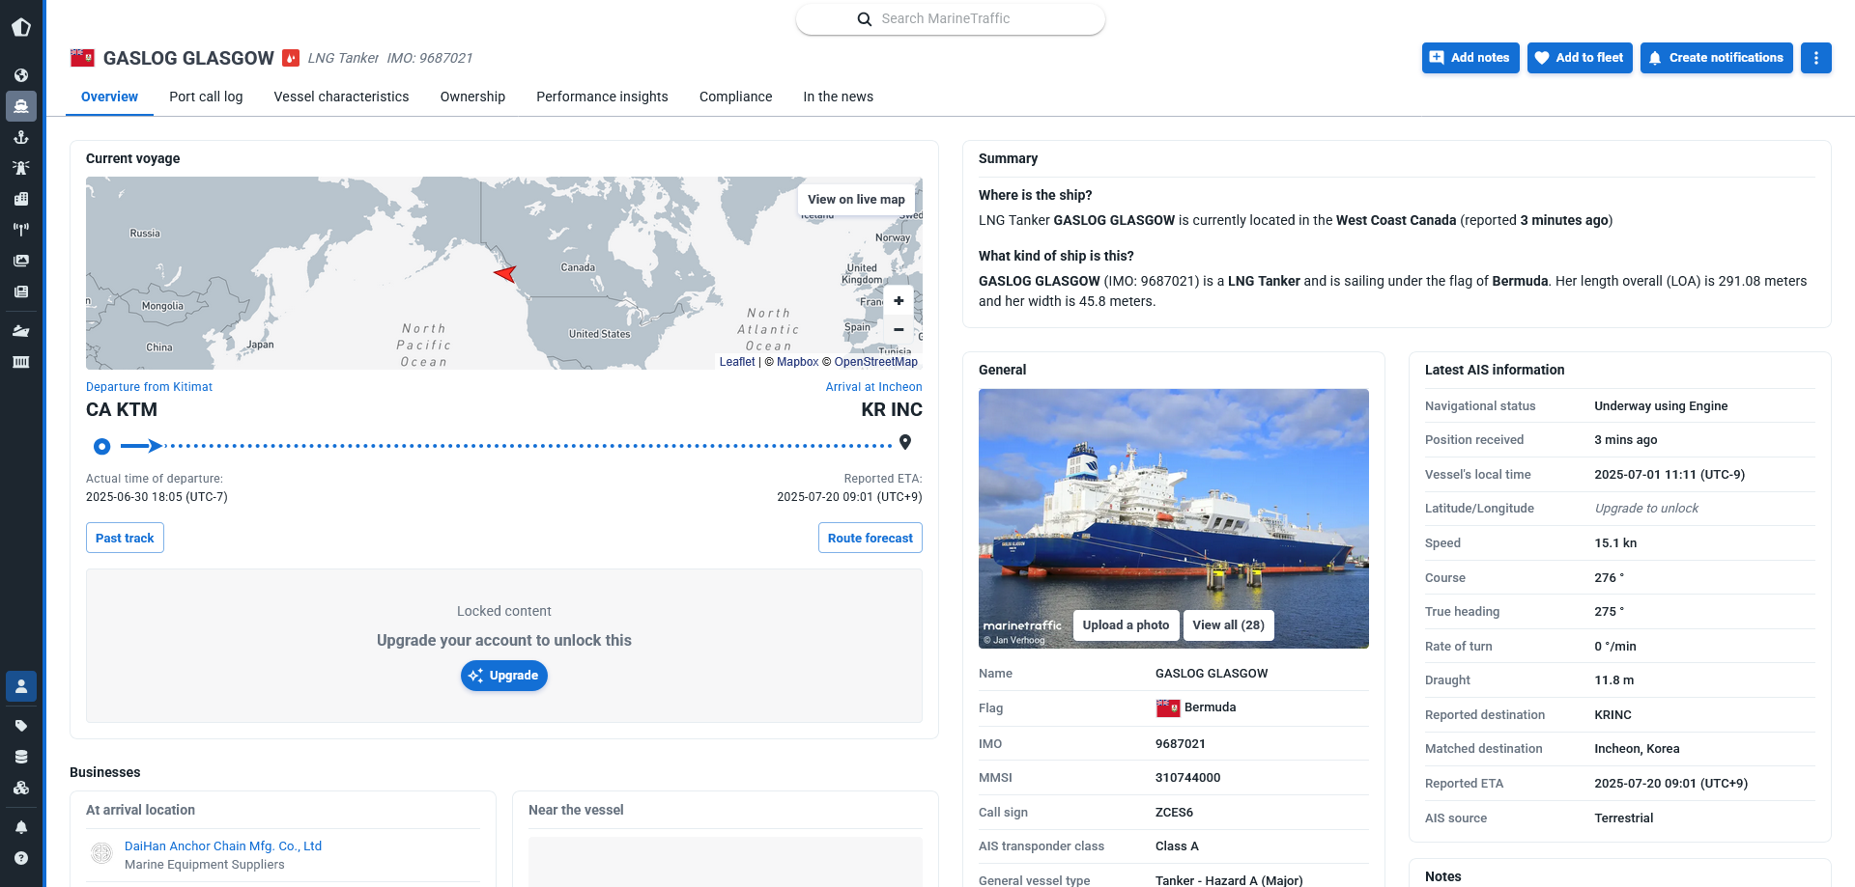Image resolution: width=1855 pixels, height=887 pixels.
Task: Open the companies building icon in sidebar
Action: tap(21, 199)
